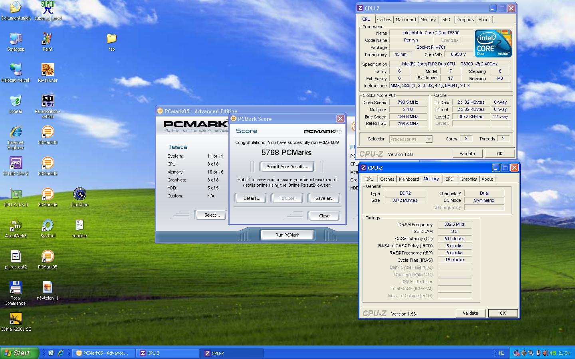Open GPU-Z.0.5.0 desktop icon
This screenshot has width=575, height=359.
tap(16, 197)
